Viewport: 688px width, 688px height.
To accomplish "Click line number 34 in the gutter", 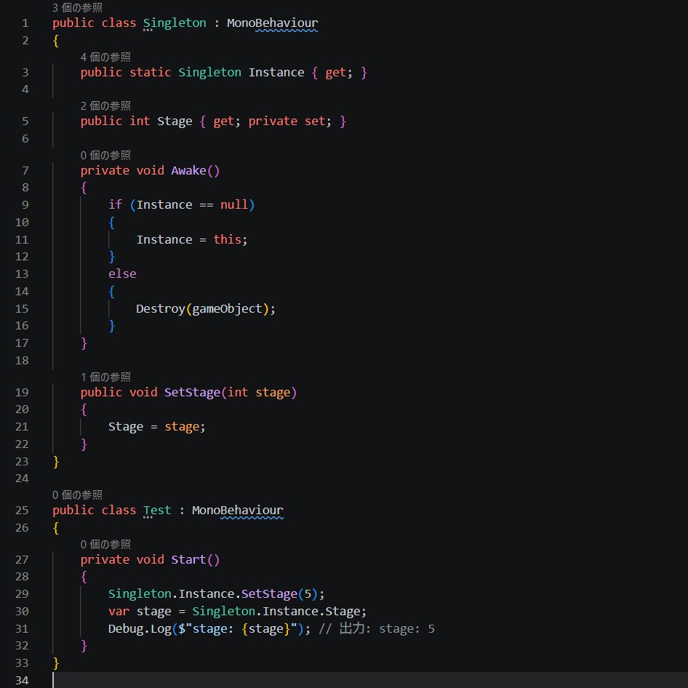I will tap(22, 680).
